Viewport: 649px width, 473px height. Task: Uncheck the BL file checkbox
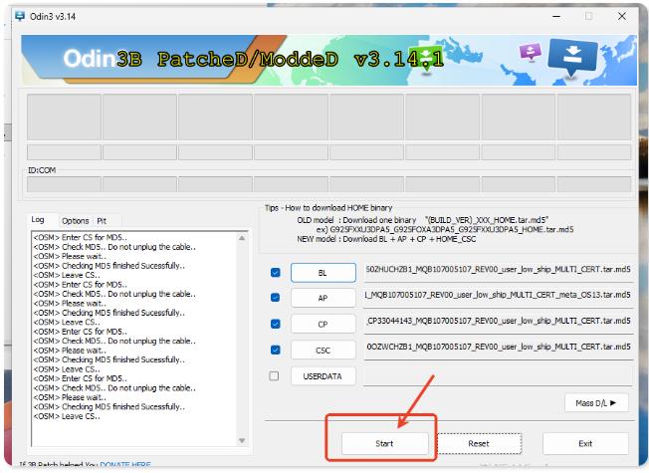(x=276, y=272)
